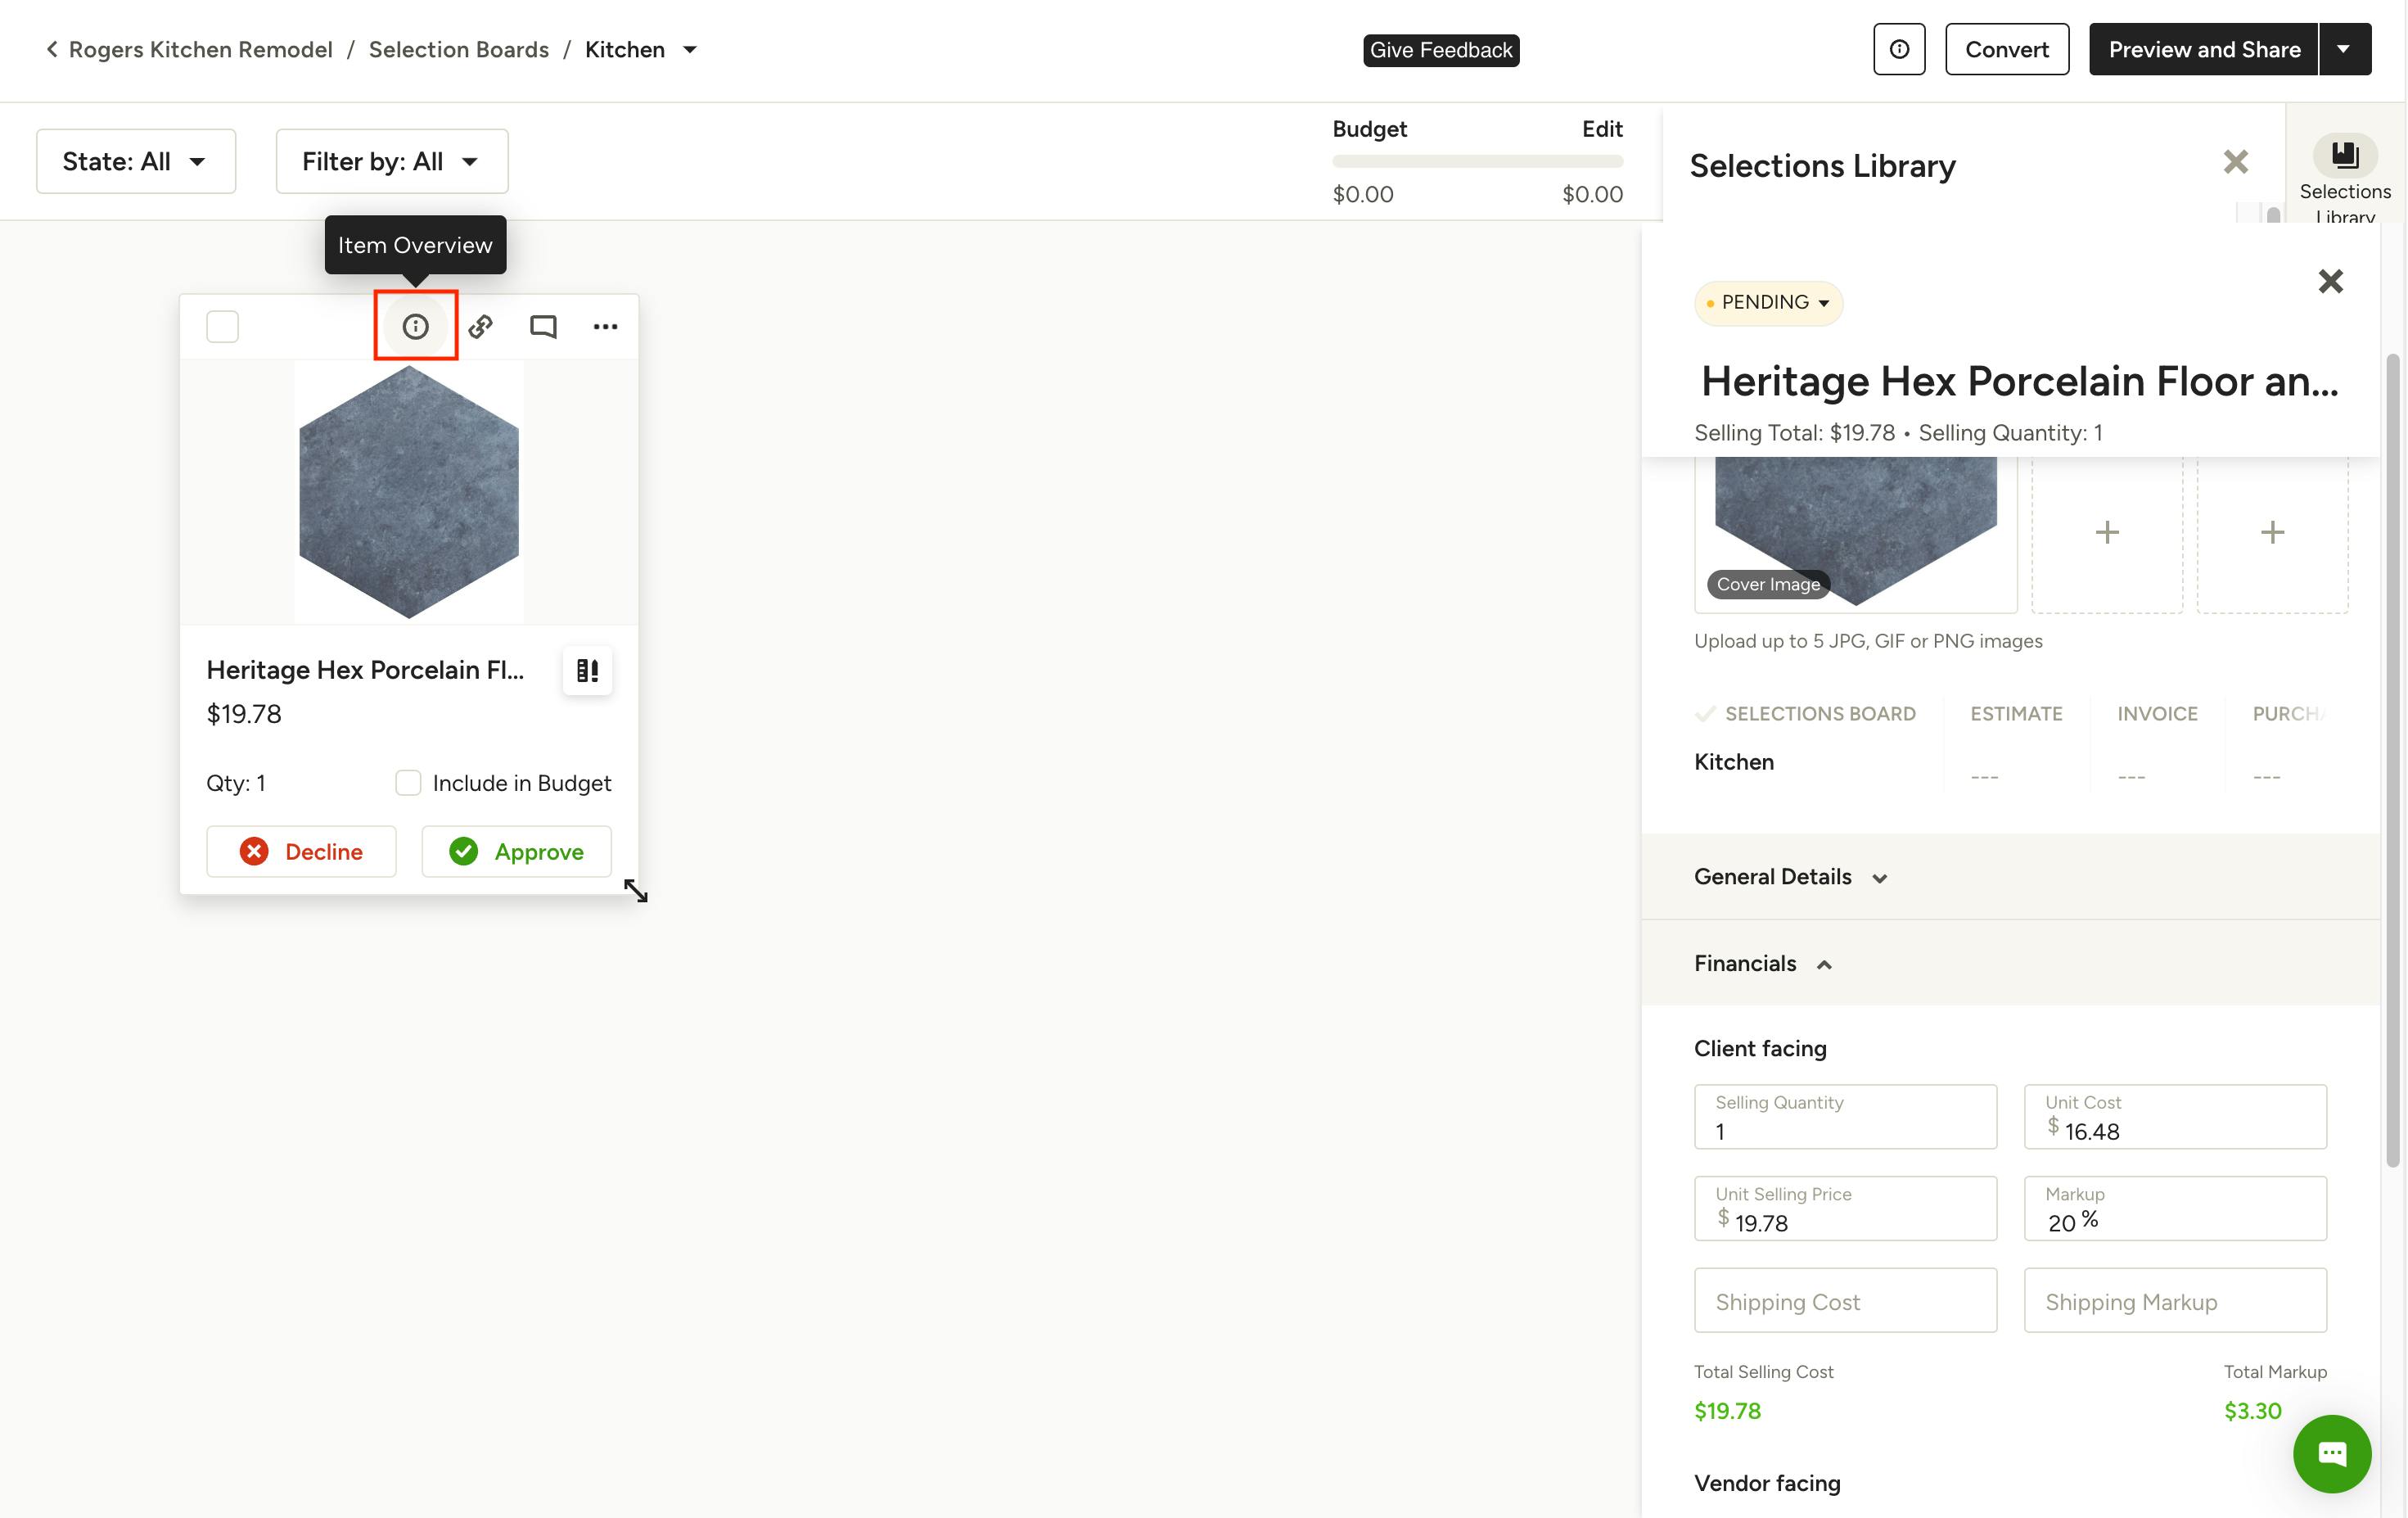Click the info icon next to Convert
Viewport: 2408px width, 1518px height.
(1898, 49)
